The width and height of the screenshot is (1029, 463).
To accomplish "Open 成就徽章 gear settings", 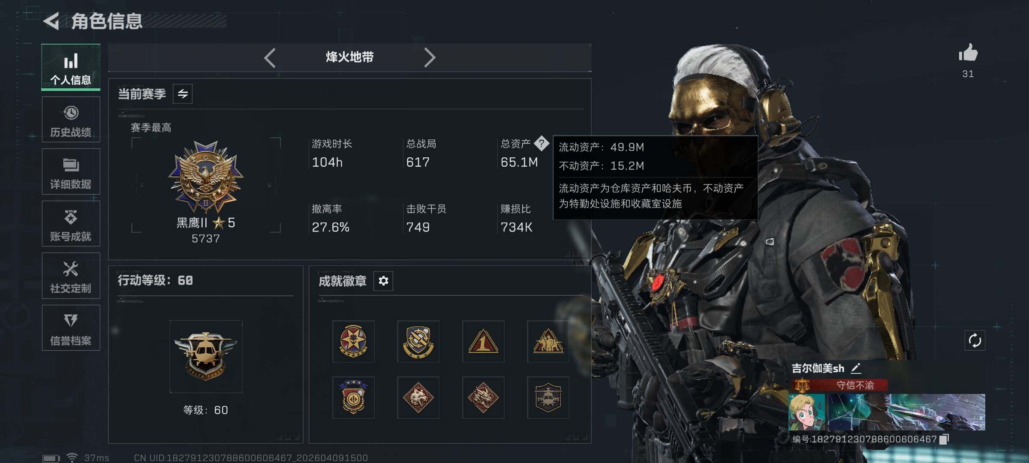I will (x=383, y=281).
